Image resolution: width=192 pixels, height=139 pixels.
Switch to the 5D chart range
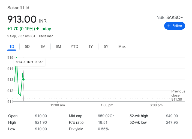27,47
